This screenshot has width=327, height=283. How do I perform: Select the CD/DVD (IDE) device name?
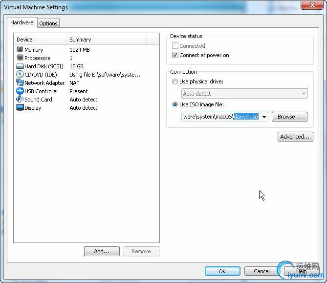tap(41, 75)
